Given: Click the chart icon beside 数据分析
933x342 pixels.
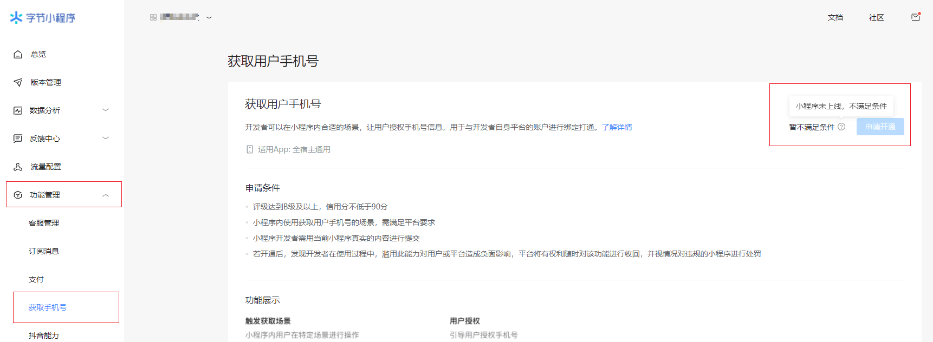Looking at the screenshot, I should tap(18, 110).
